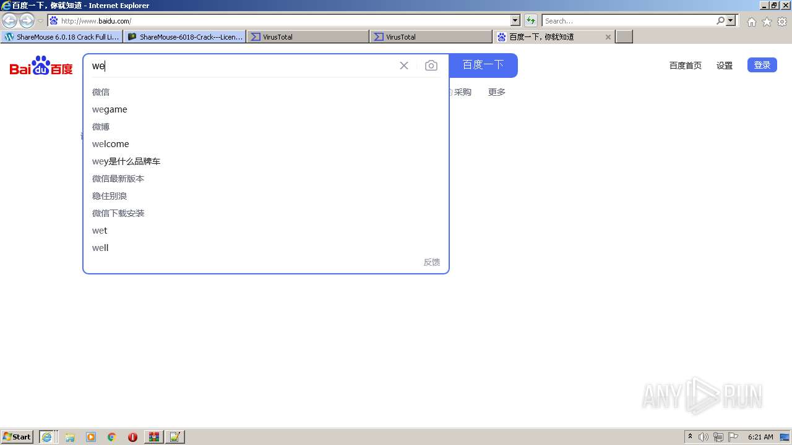Click the search magnifier icon
Viewport: 792px width, 445px height.
pos(721,20)
